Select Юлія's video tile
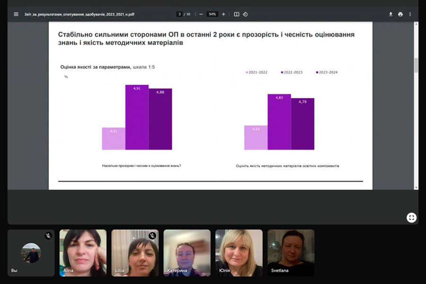 239,253
